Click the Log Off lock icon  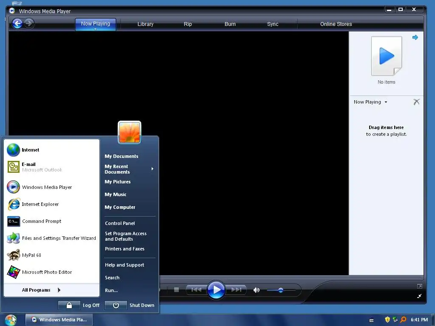coord(69,305)
